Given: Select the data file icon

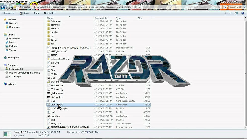Looking at the screenshot, I should [x=49, y=67].
